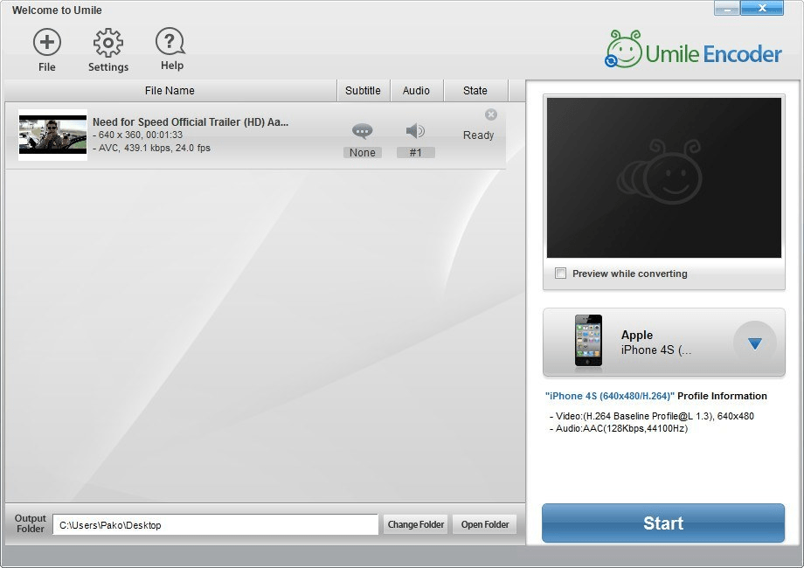
Task: Click the Umile Encoder logo
Action: 693,50
